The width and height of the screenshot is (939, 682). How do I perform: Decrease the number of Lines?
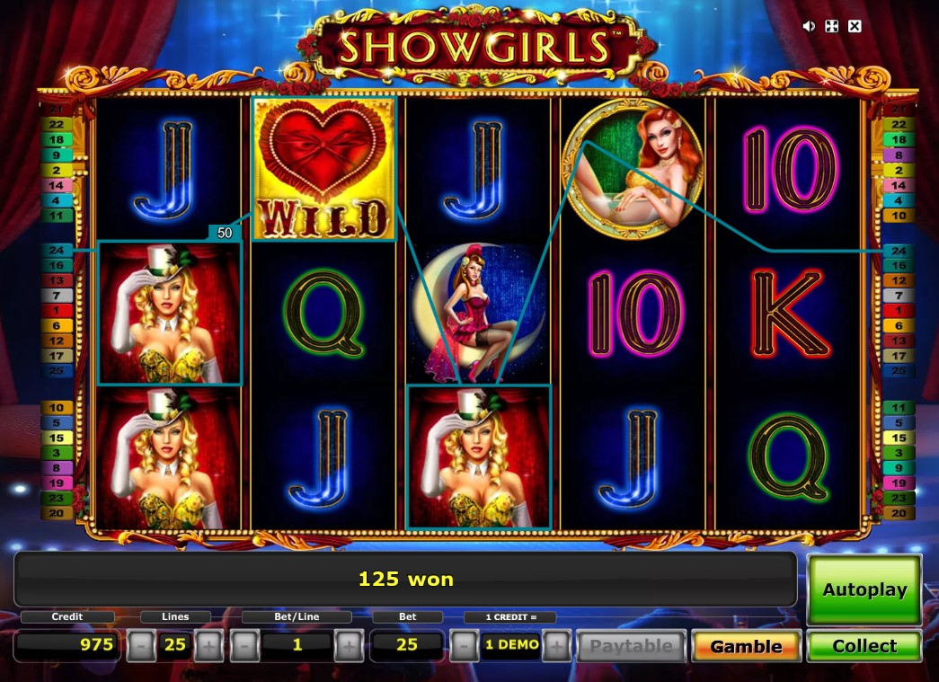140,646
